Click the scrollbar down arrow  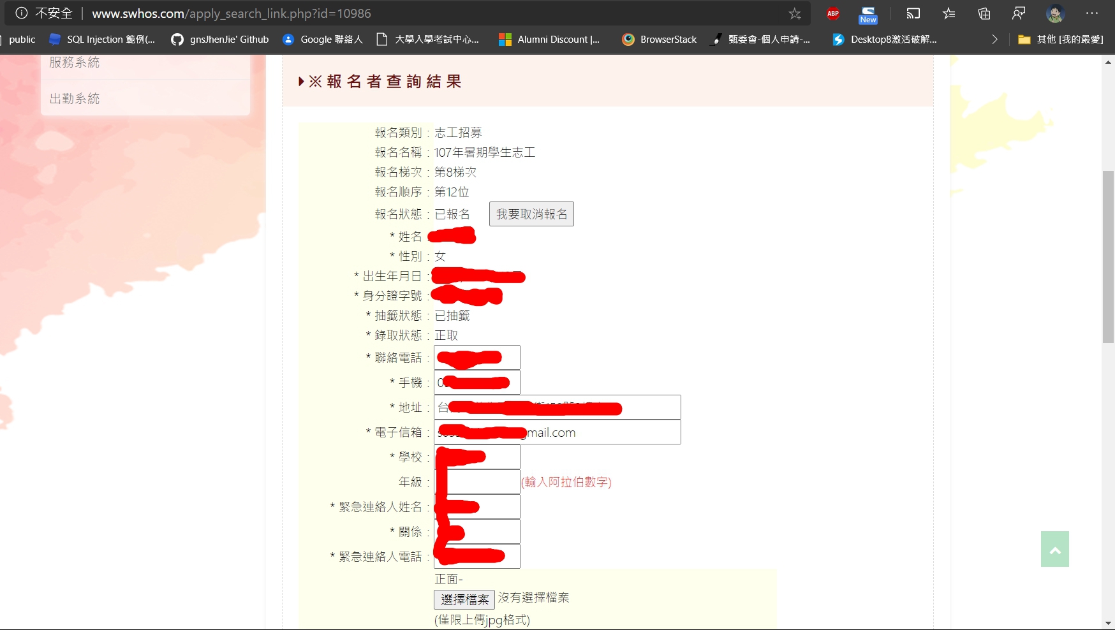coord(1109,624)
